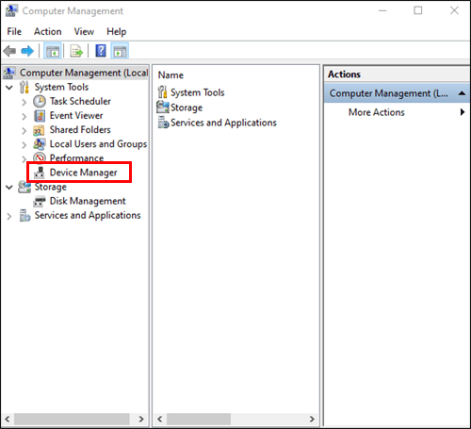Select Shared Folders in the tree
The width and height of the screenshot is (471, 429).
80,130
